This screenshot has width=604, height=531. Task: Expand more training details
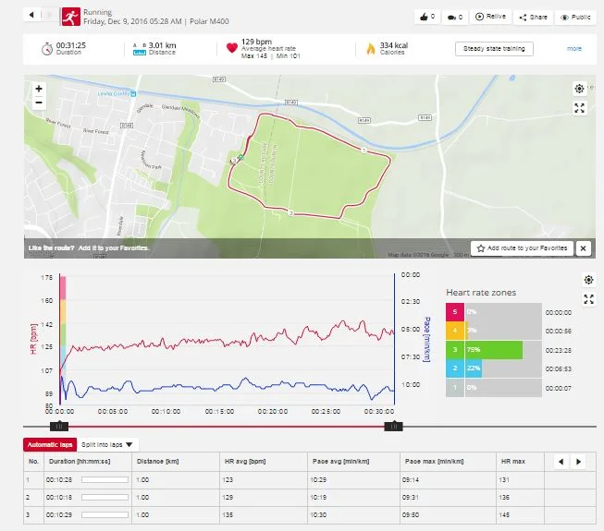[x=574, y=48]
